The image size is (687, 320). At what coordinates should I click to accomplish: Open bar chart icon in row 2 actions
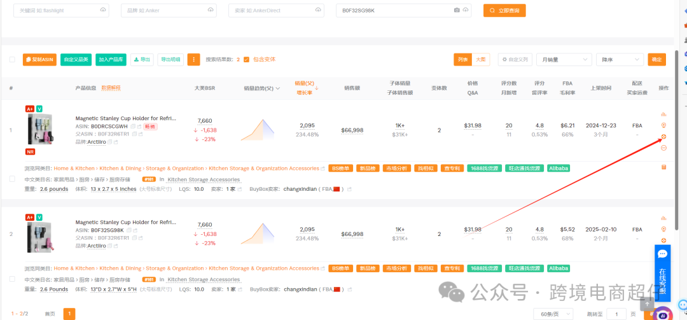pyautogui.click(x=663, y=218)
